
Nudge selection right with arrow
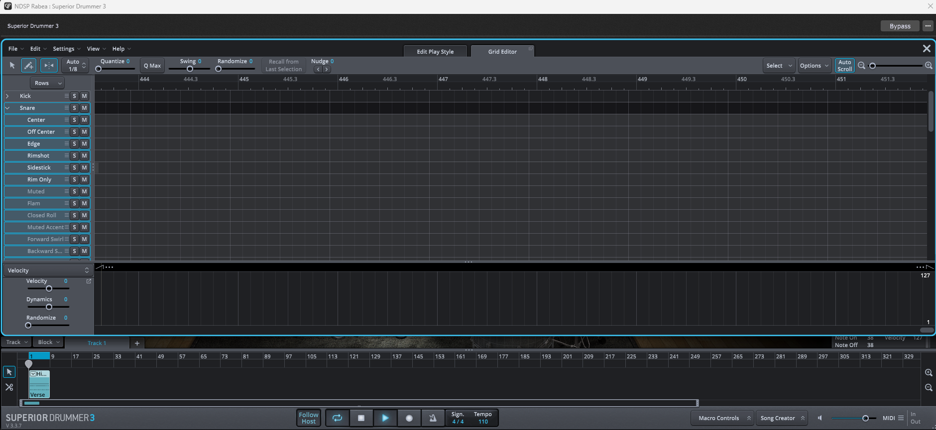coord(327,70)
